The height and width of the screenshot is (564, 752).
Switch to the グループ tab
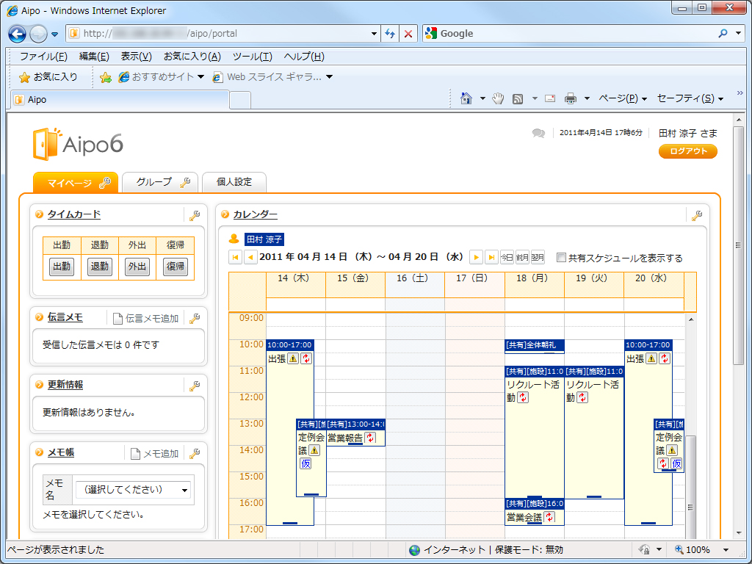[x=160, y=182]
